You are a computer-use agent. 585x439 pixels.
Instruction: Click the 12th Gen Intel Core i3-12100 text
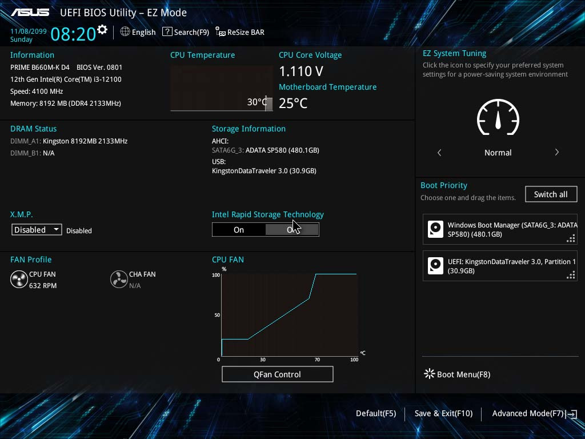pyautogui.click(x=66, y=79)
